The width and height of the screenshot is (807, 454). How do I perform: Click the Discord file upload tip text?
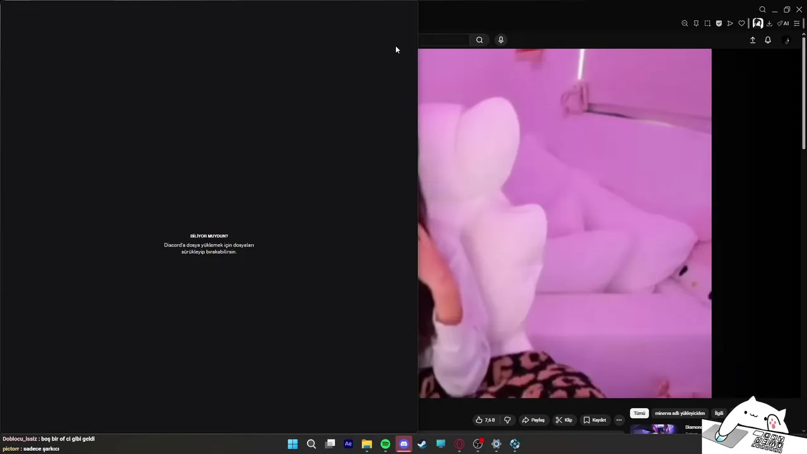pyautogui.click(x=209, y=248)
